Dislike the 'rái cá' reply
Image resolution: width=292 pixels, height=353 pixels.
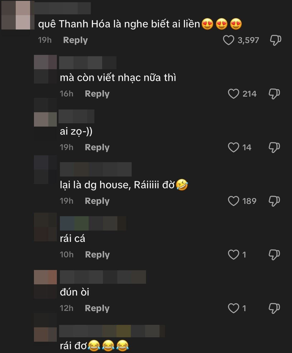tap(274, 255)
